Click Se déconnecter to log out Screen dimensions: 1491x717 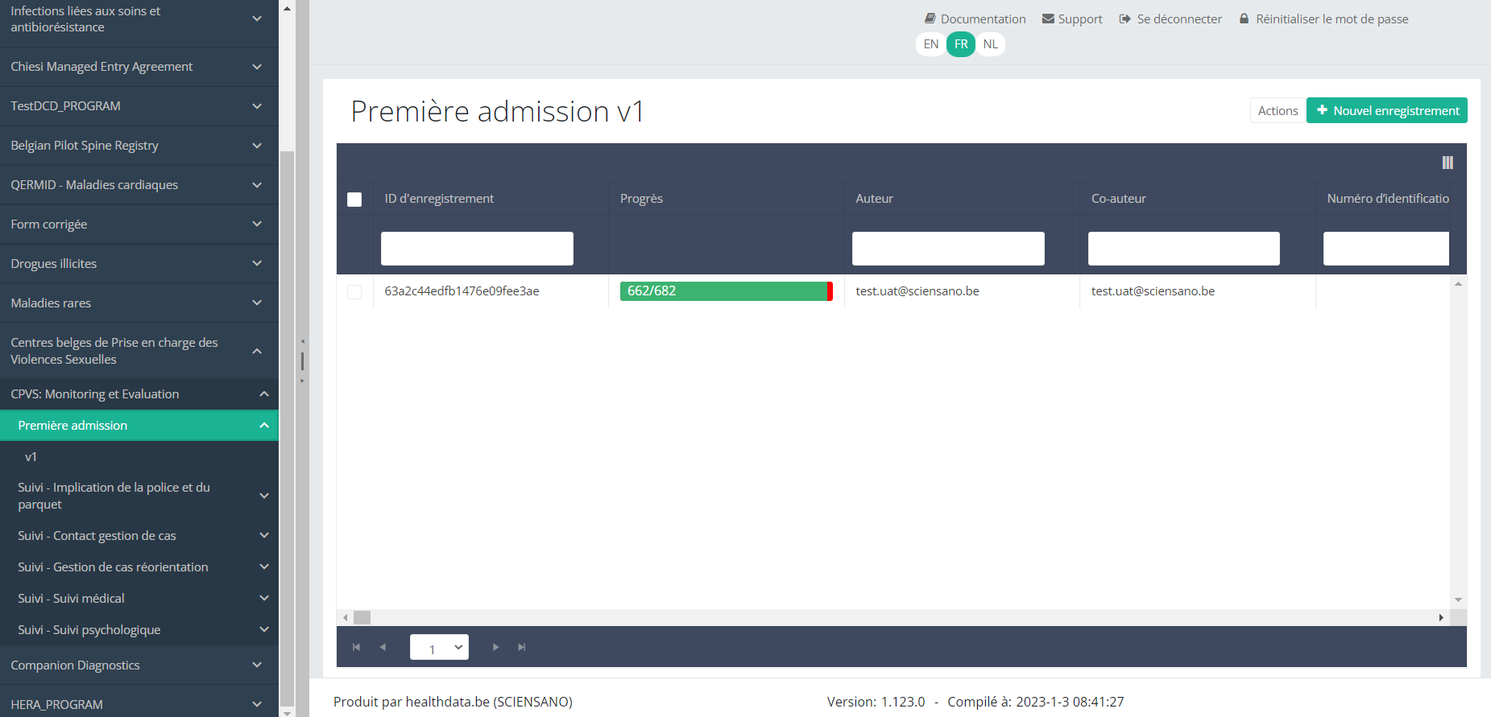(x=1170, y=19)
